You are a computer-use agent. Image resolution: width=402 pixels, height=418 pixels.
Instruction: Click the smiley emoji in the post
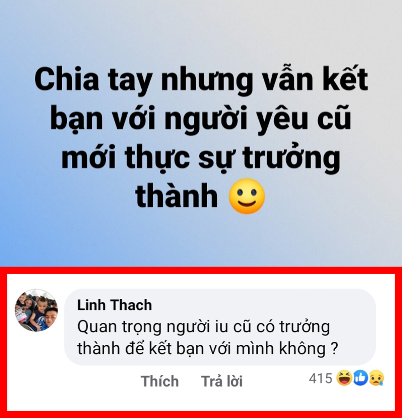coord(247,196)
